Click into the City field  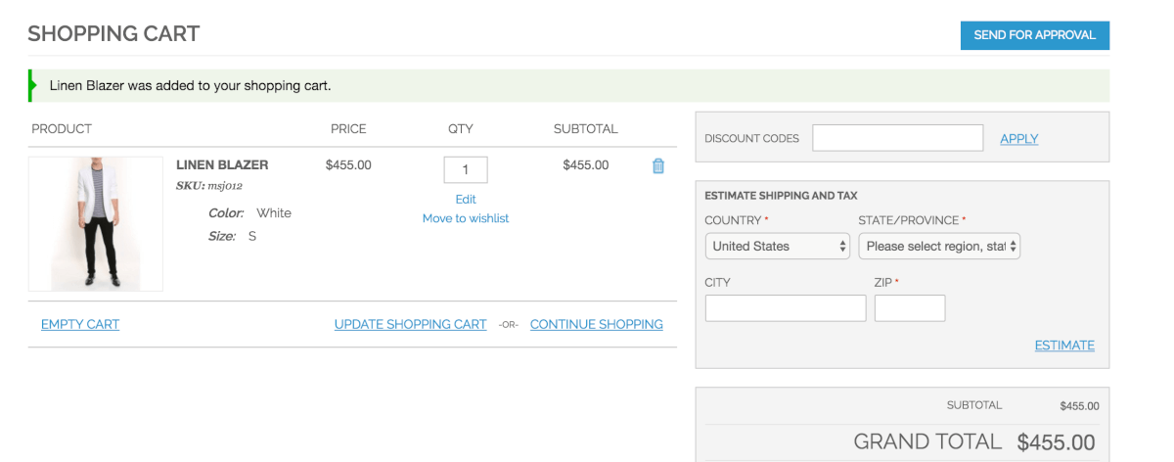pyautogui.click(x=786, y=308)
